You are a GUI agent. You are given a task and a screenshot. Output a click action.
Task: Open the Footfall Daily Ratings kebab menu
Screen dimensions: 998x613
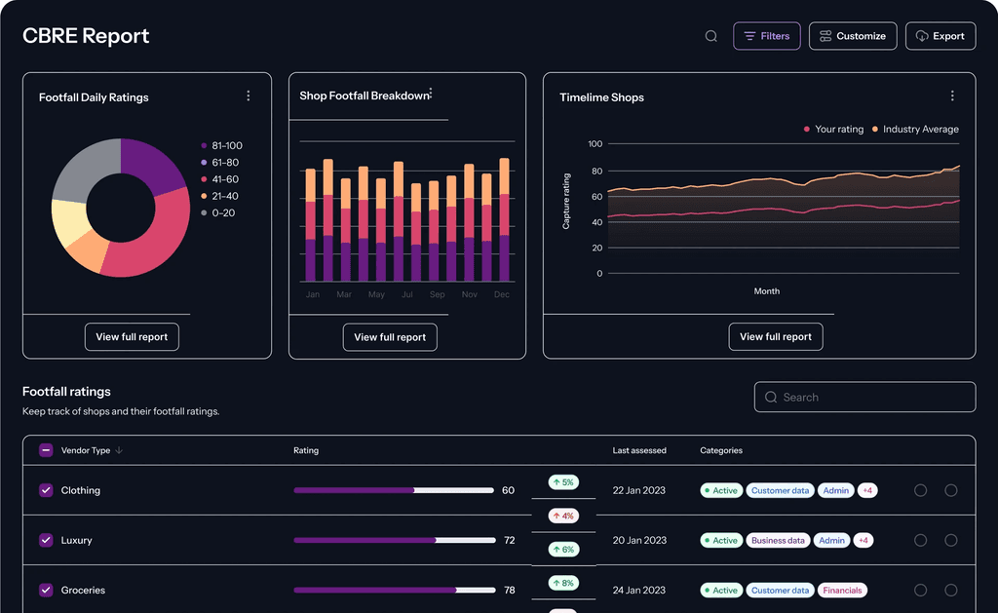(x=248, y=96)
